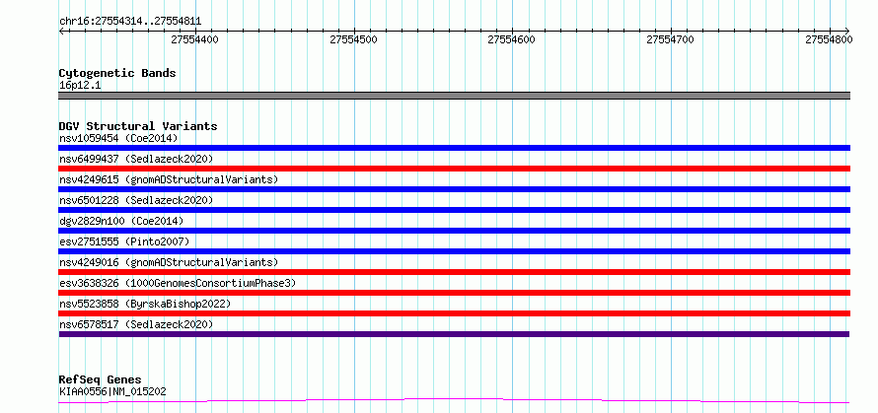
Task: Select the RefSeq Genes track title
Action: pos(101,380)
